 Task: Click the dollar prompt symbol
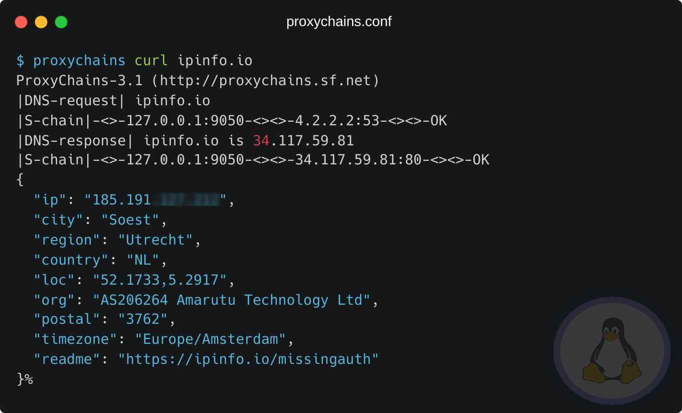21,61
